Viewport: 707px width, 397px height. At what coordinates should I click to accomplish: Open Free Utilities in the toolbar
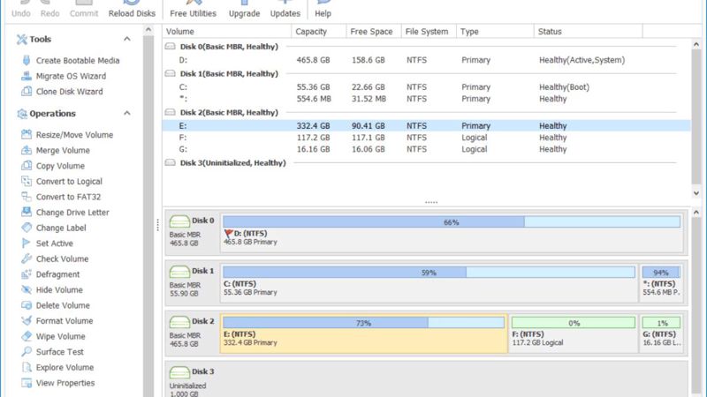click(x=193, y=9)
